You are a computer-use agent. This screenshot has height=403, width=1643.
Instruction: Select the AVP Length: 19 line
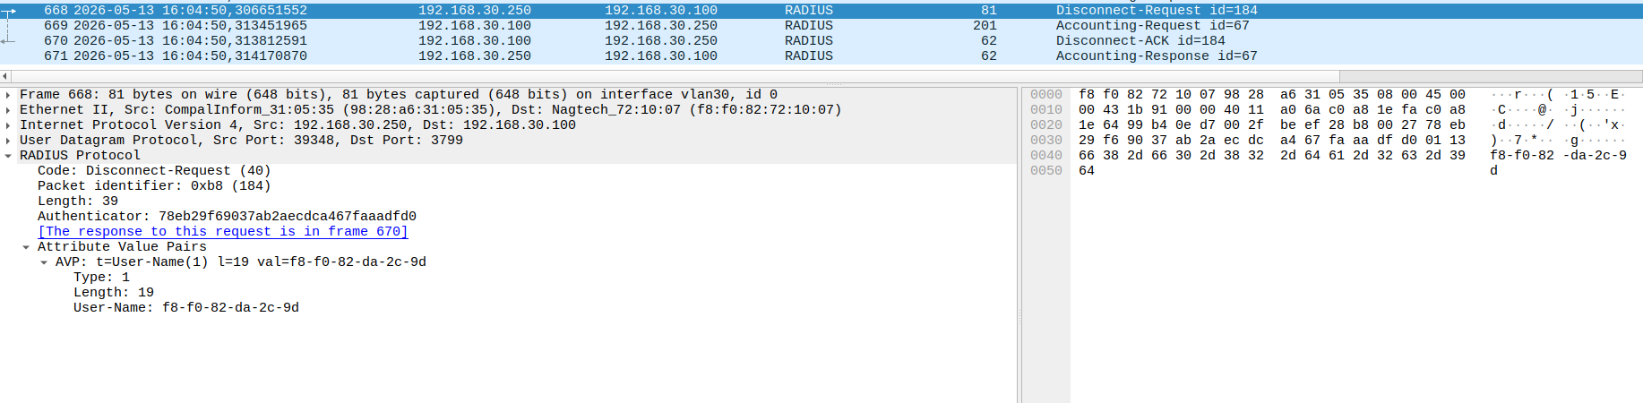tap(114, 292)
